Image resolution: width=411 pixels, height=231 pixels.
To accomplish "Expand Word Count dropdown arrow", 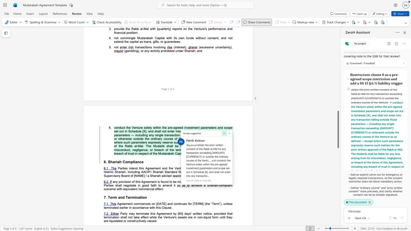I will [88, 22].
